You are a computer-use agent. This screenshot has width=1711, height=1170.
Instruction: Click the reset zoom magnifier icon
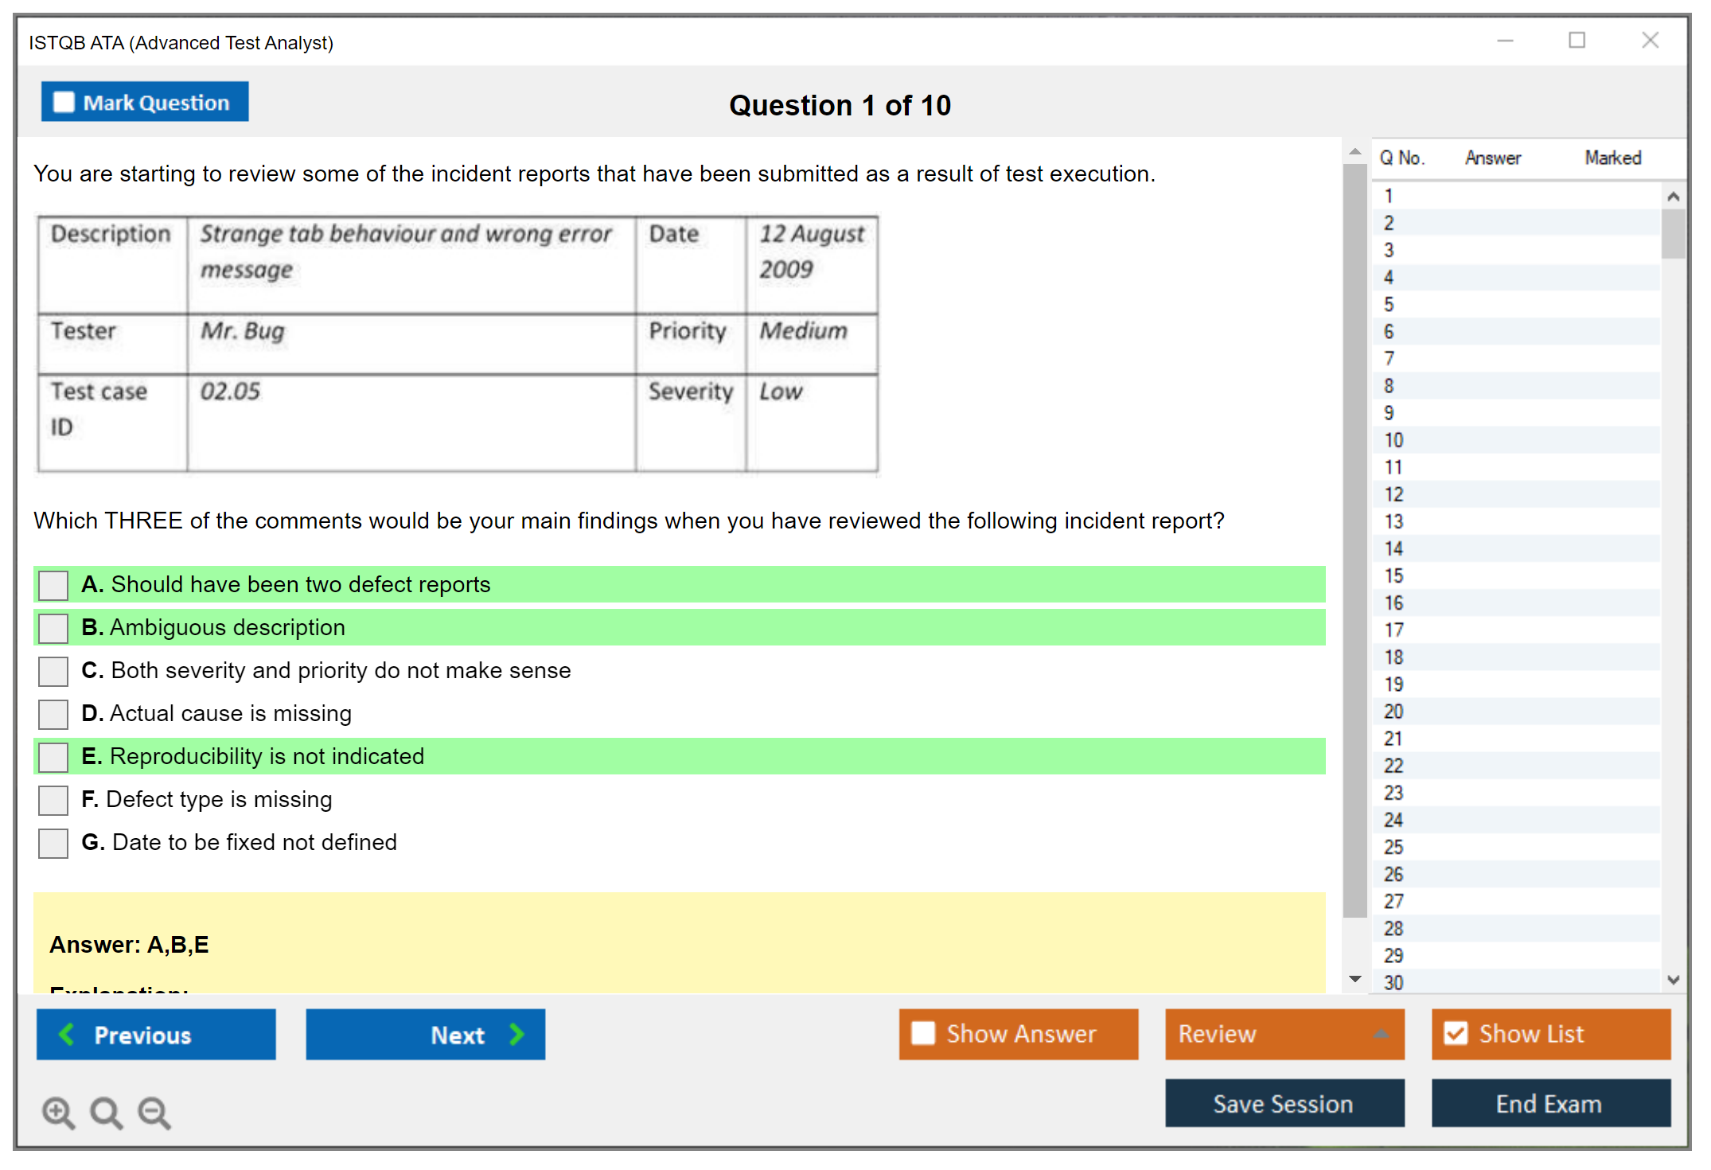coord(106,1112)
